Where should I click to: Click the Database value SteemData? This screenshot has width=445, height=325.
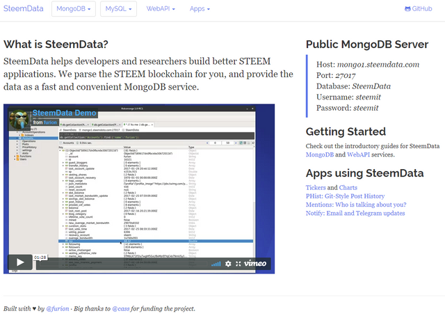pyautogui.click(x=371, y=86)
